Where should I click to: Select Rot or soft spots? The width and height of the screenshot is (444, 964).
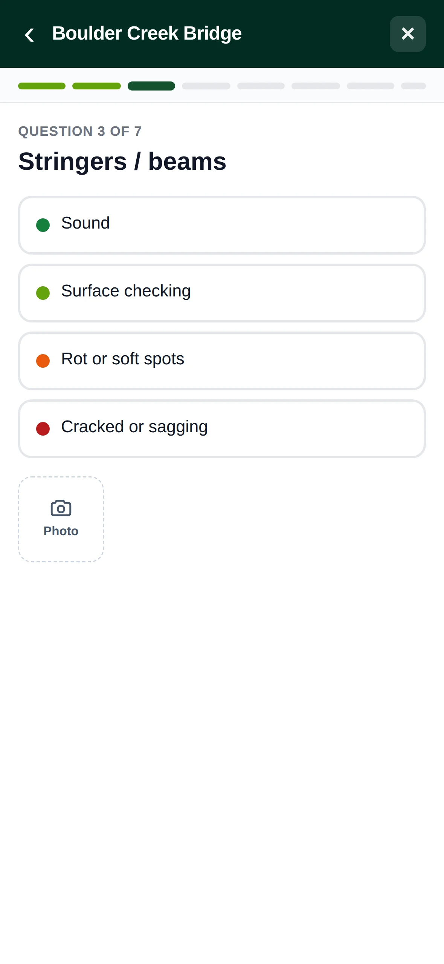(x=222, y=361)
